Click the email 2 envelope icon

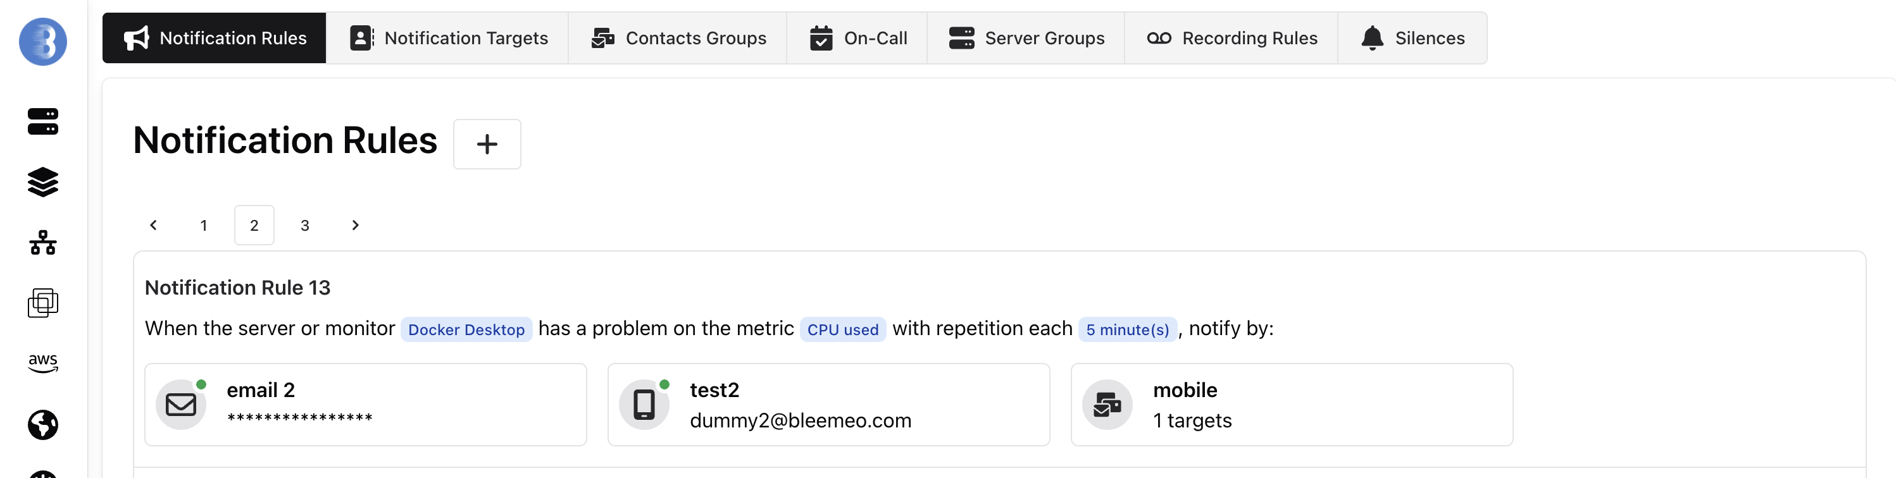pos(181,405)
